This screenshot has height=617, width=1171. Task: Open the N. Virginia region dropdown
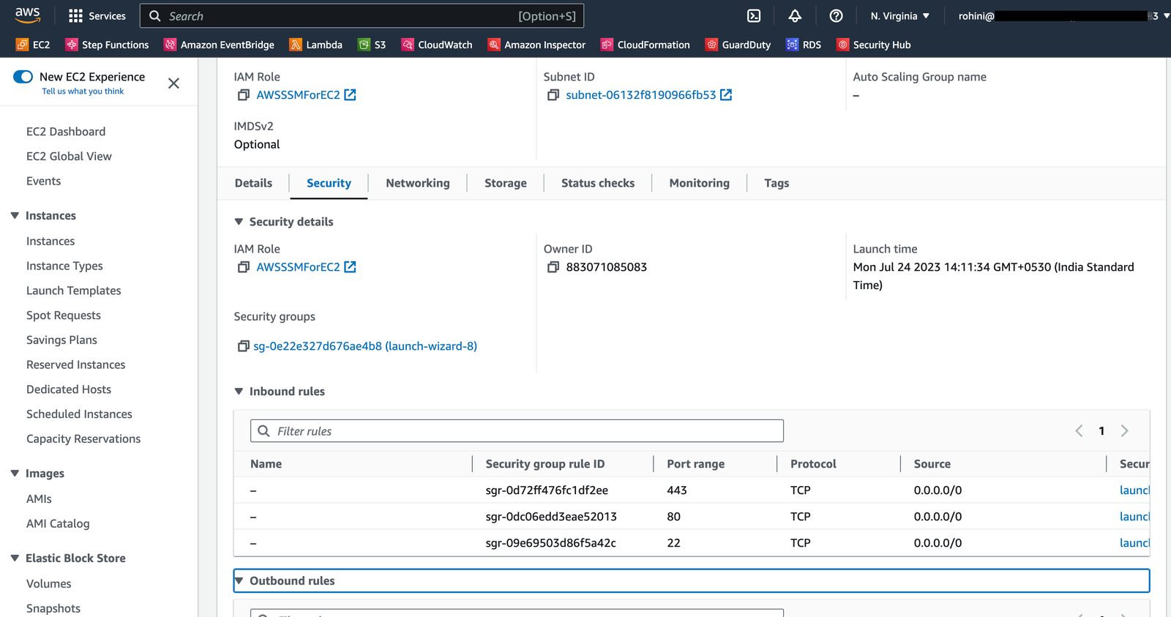coord(899,16)
